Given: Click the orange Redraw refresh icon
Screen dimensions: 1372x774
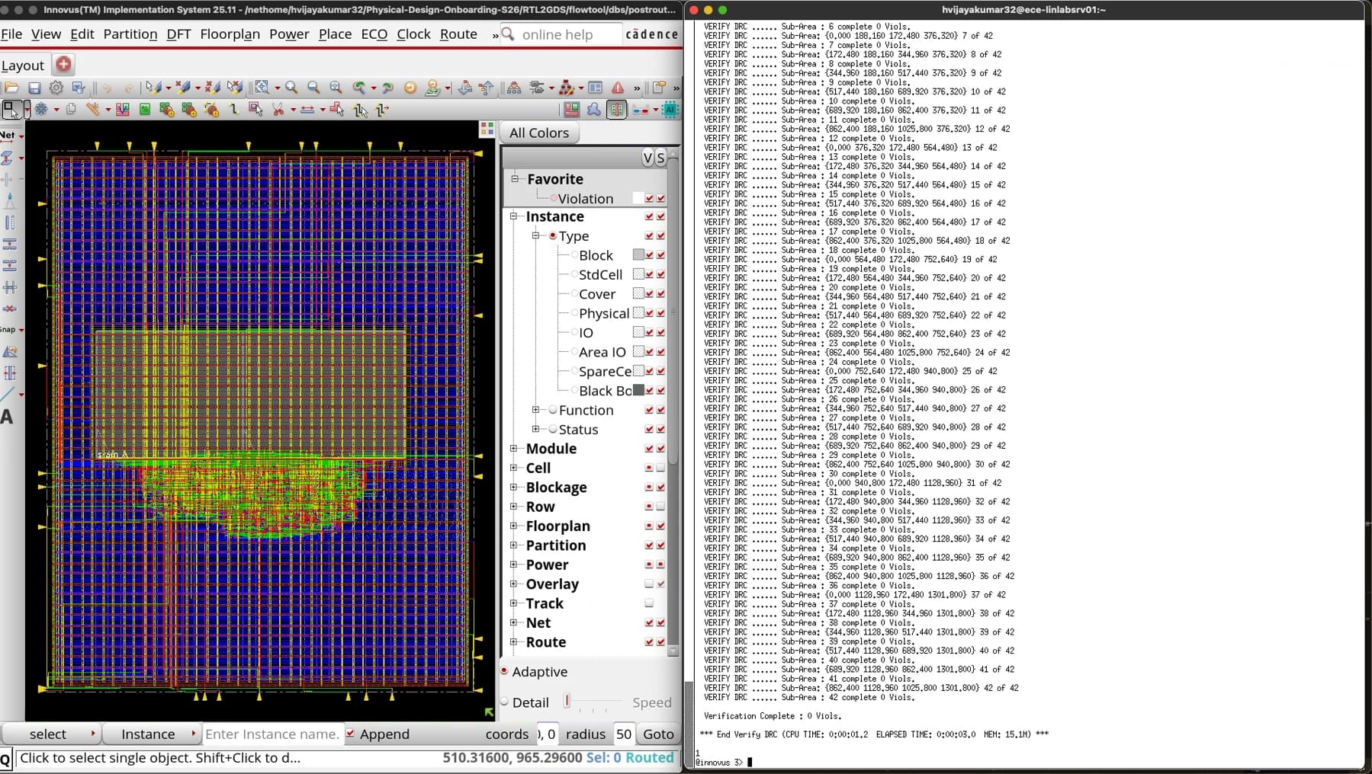Looking at the screenshot, I should coord(410,88).
